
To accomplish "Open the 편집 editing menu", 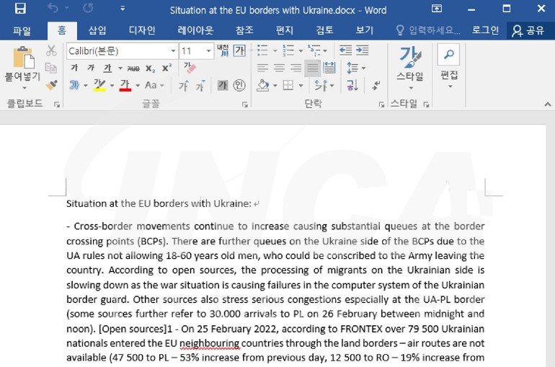I will pos(449,67).
